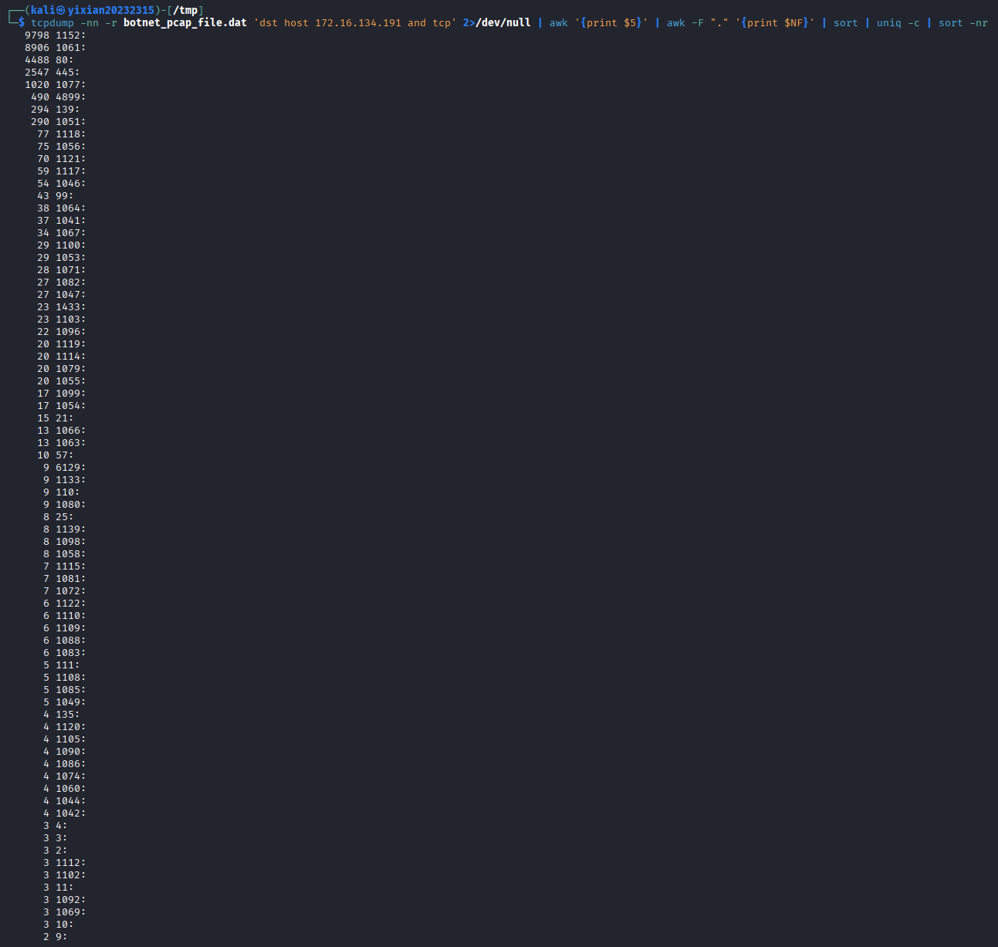Click the '2>/dev/null' redirection text

click(x=497, y=23)
